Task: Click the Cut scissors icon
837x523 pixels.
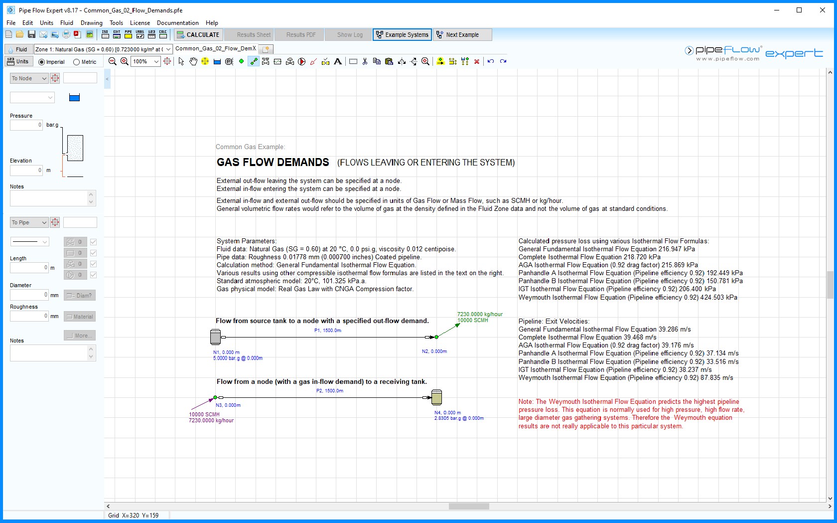Action: 365,61
